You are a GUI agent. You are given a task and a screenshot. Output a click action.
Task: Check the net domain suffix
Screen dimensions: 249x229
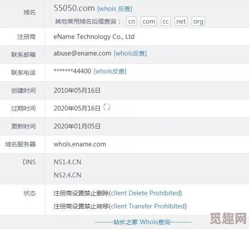(x=181, y=21)
